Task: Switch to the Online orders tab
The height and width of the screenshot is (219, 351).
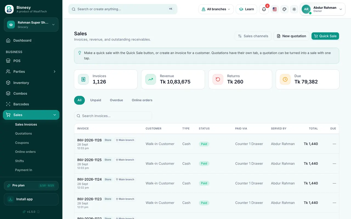Action: [x=142, y=100]
